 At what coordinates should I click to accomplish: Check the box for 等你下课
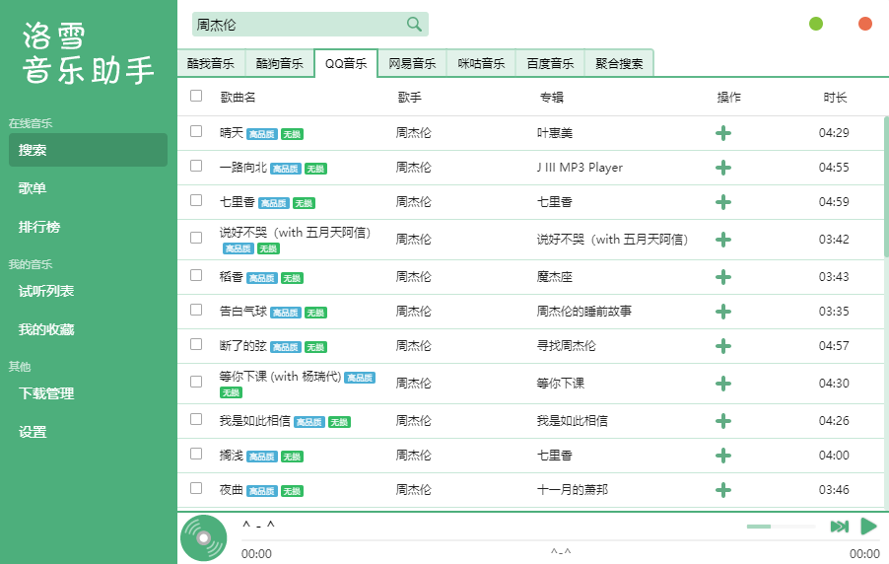click(196, 382)
